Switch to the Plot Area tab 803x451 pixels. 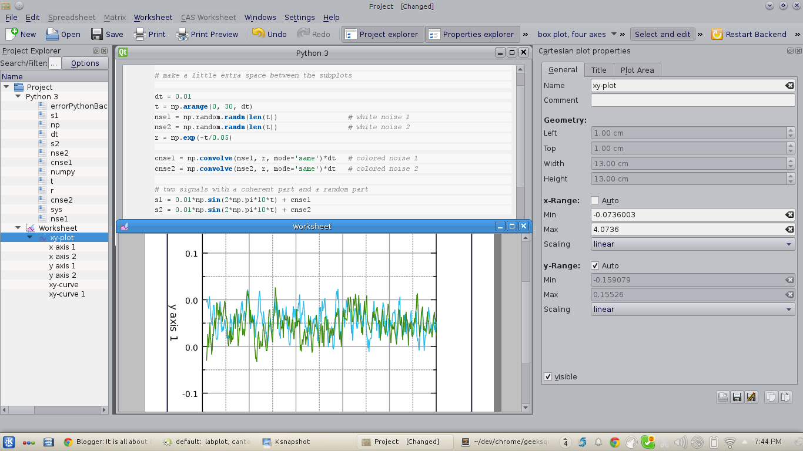click(x=637, y=70)
